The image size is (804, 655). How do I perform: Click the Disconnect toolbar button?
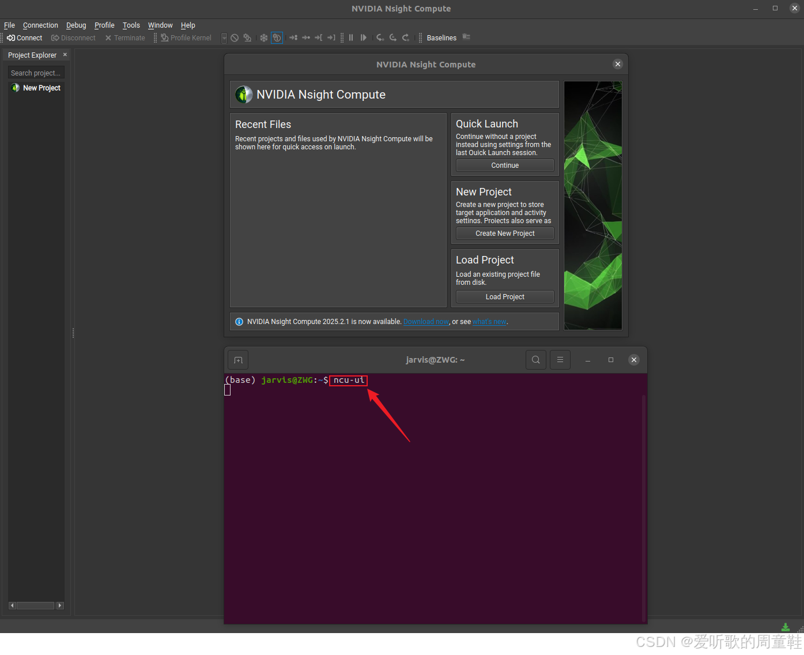pyautogui.click(x=73, y=38)
